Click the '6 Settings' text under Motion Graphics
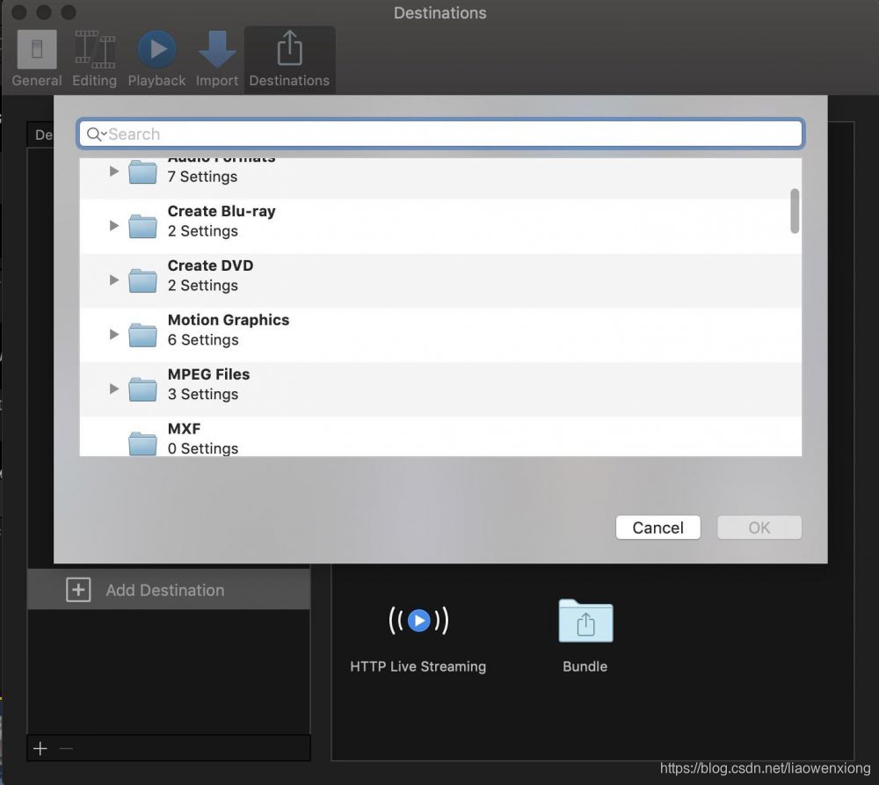The width and height of the screenshot is (879, 785). [203, 340]
